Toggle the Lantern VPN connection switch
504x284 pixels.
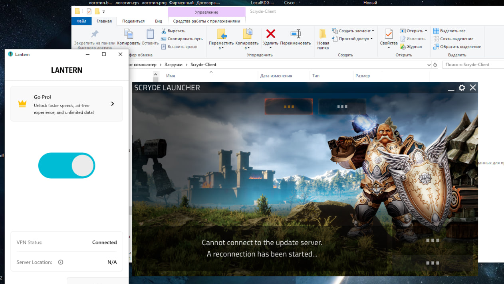[67, 166]
